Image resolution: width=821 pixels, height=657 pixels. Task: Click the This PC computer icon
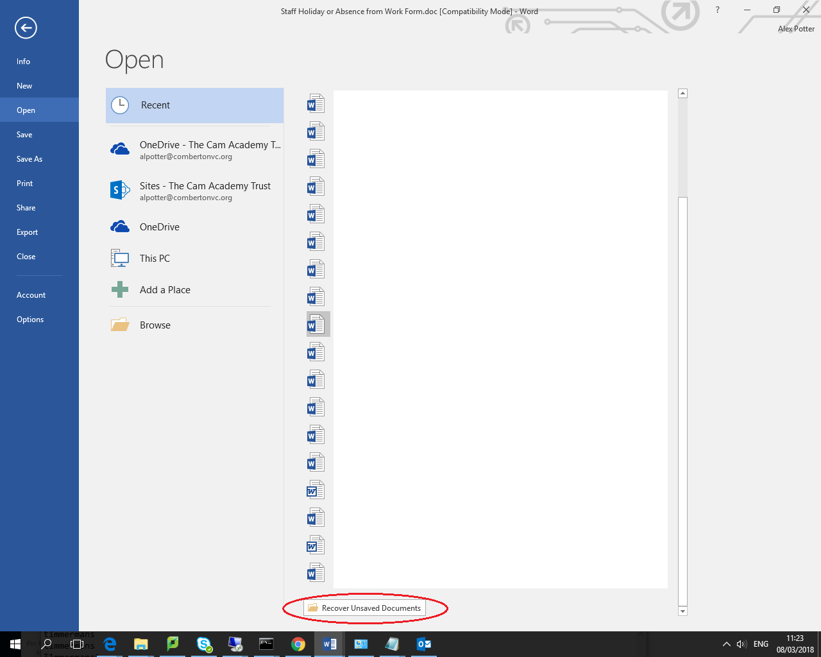120,258
